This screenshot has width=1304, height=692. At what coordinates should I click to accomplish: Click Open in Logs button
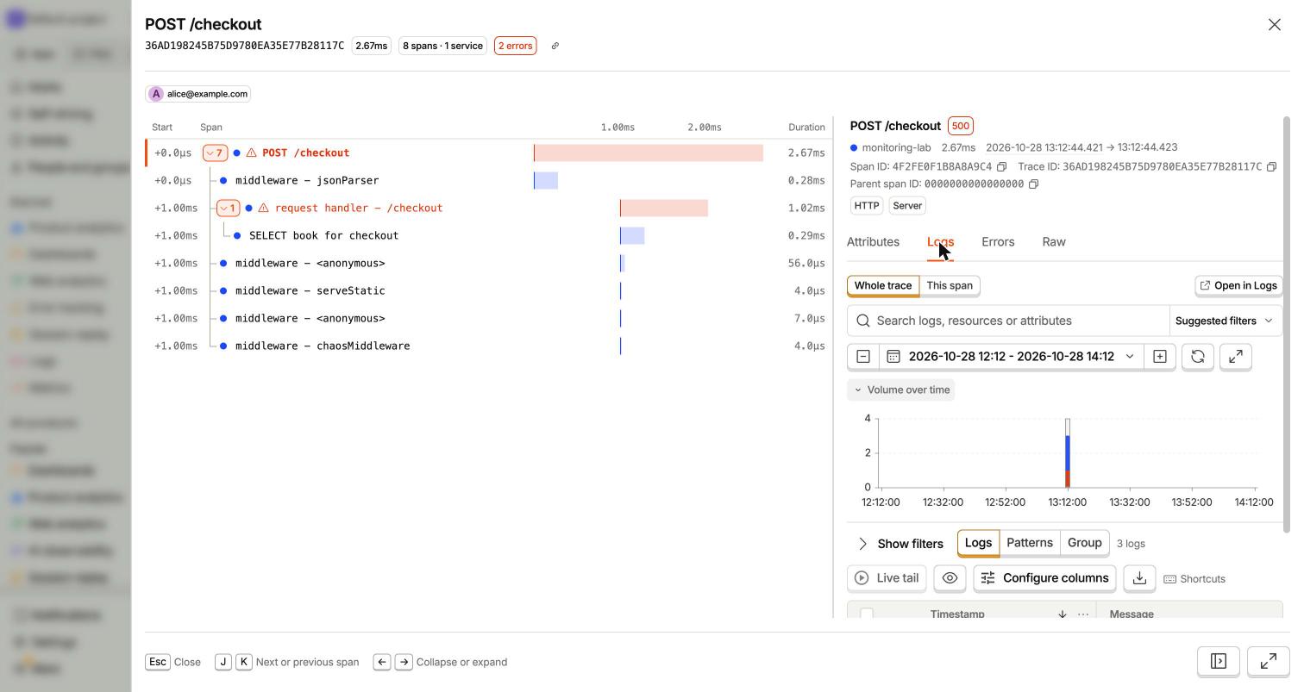(1238, 285)
